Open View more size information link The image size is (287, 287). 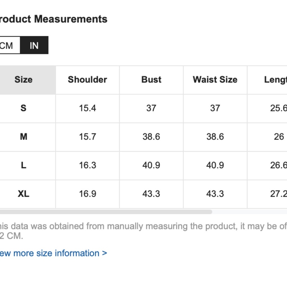[x=53, y=253]
